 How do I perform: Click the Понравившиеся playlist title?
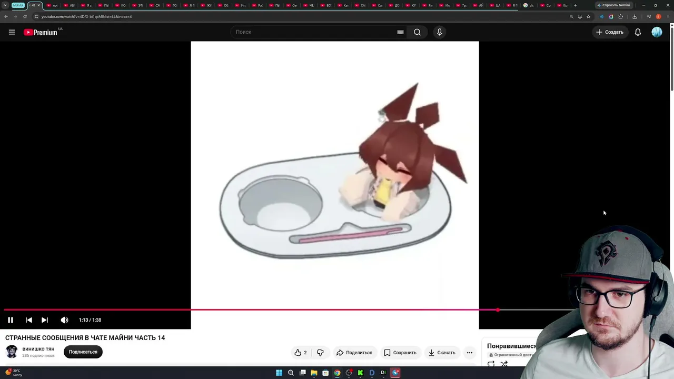pos(511,346)
